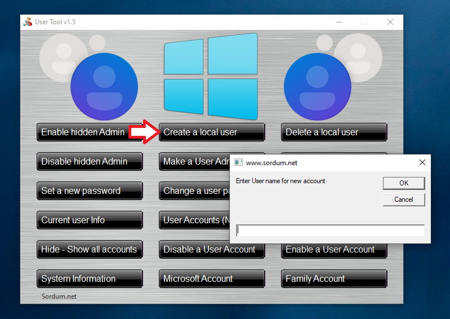450x319 pixels.
Task: Click the User Tool v1.5 title icon
Action: click(x=28, y=22)
